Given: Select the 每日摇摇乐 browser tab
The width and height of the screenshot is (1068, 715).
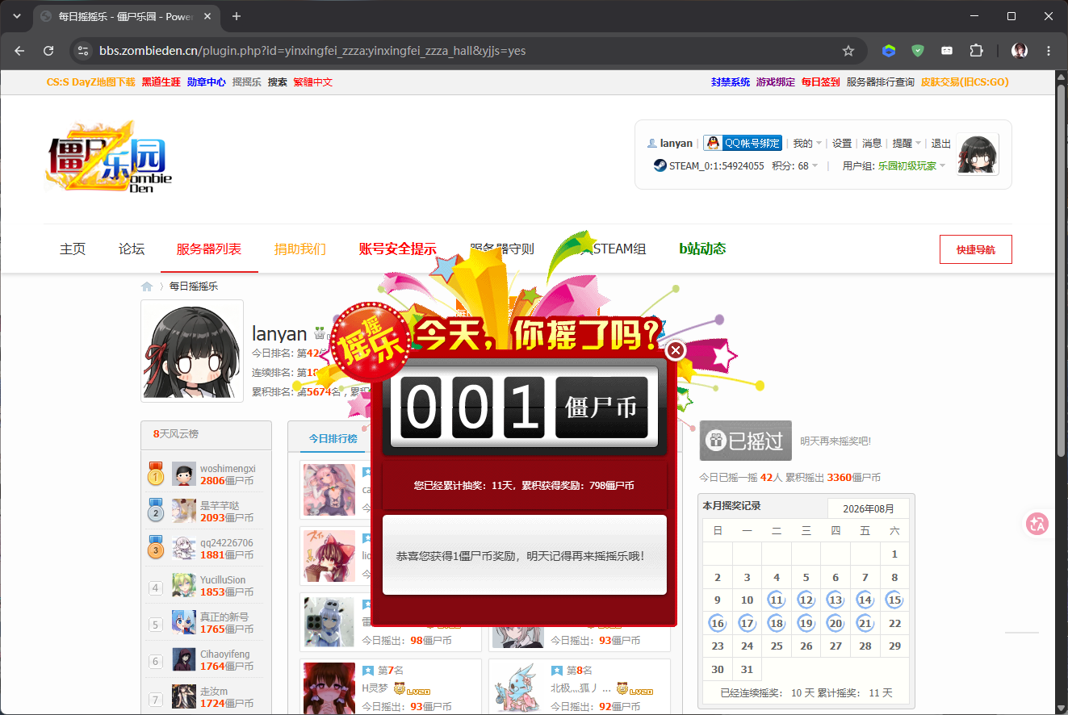Looking at the screenshot, I should 127,16.
